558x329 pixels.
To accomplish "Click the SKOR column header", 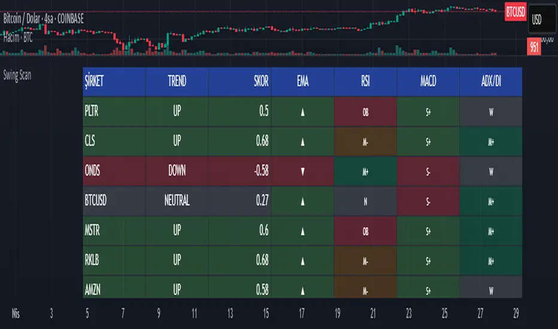I will point(240,81).
